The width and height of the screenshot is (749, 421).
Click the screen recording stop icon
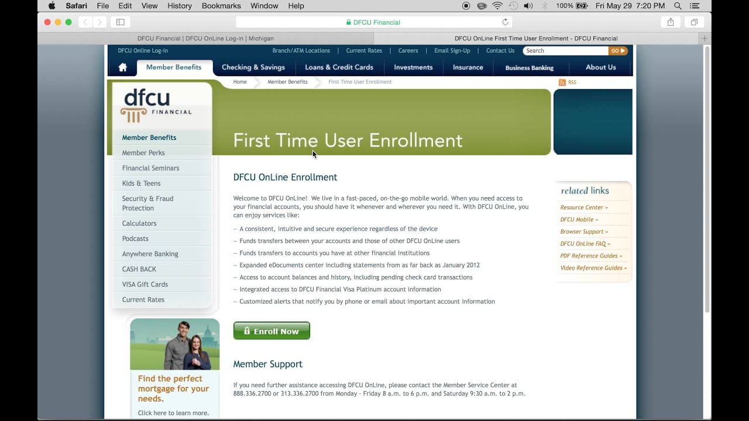pos(466,6)
